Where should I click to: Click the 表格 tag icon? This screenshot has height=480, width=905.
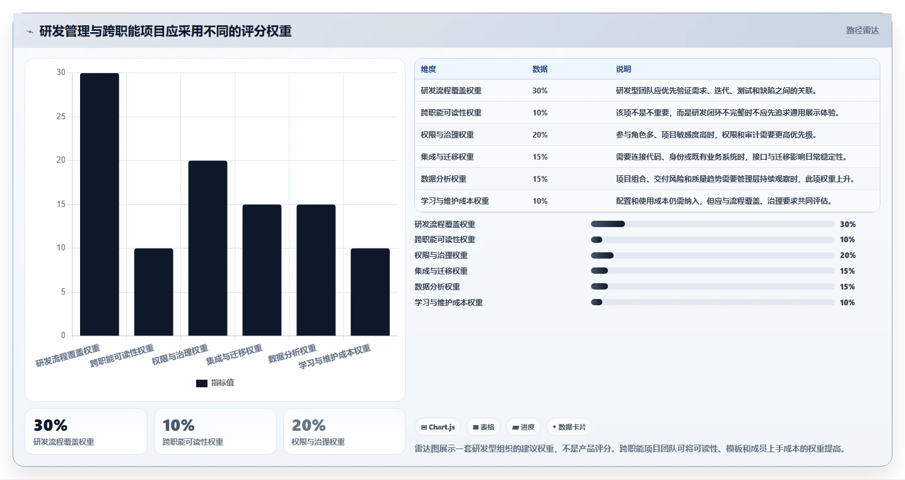point(476,427)
